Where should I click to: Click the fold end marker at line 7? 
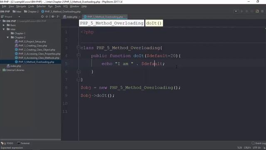pyautogui.click(x=79, y=80)
